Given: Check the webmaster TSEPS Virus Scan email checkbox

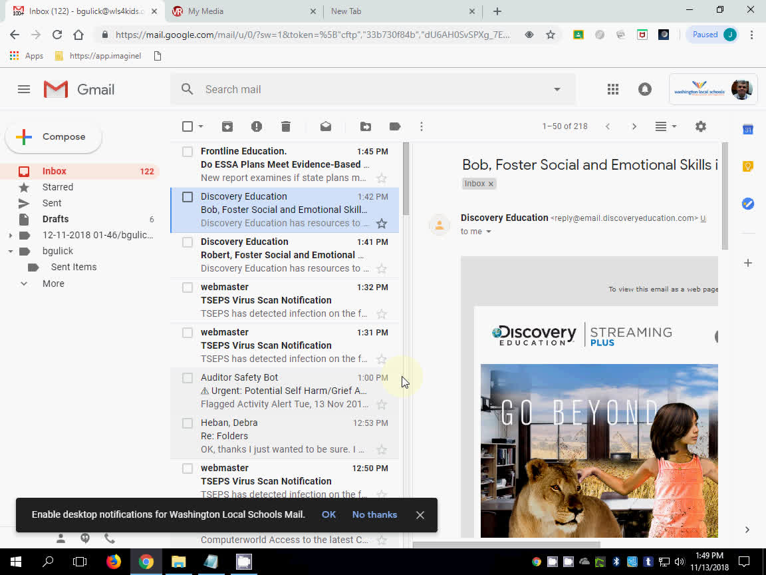Looking at the screenshot, I should pyautogui.click(x=187, y=287).
